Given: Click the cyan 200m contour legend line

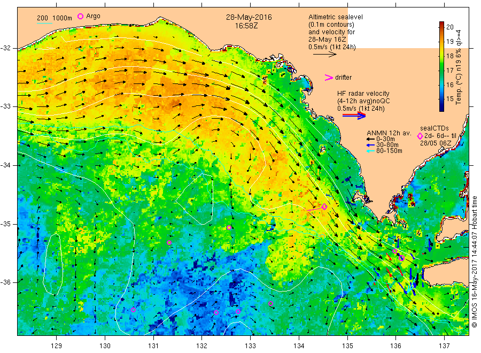Looking at the screenshot, I should (44, 23).
